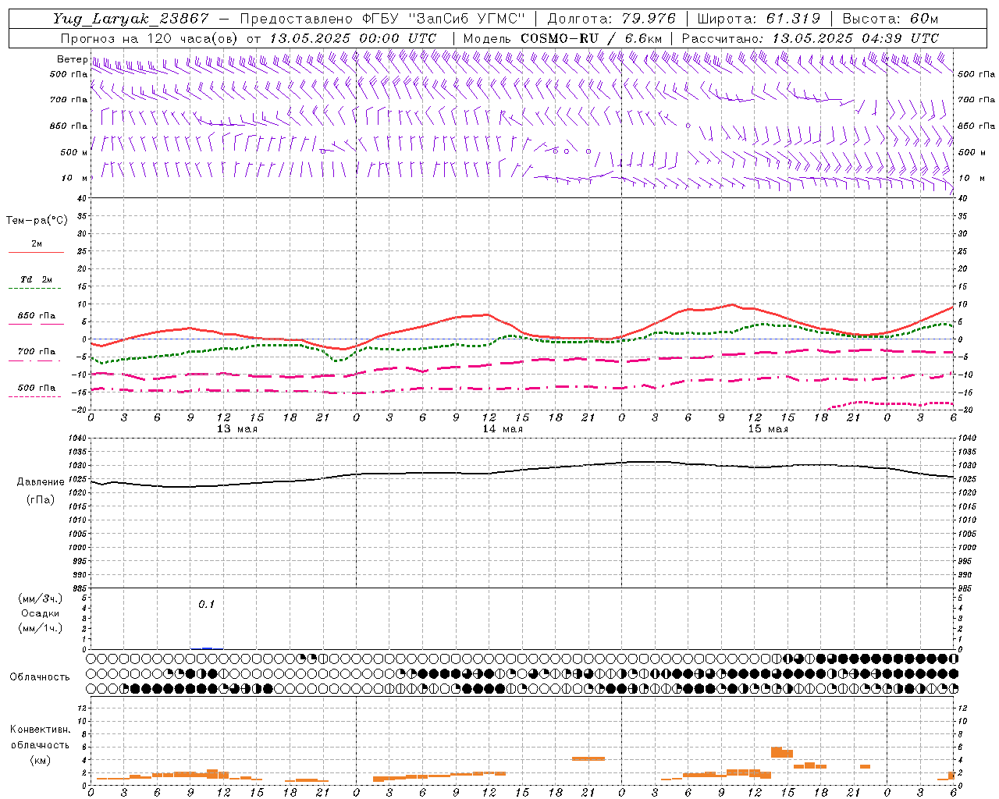Screen dimensions: 999x799
Task: Select the latitude value Широта: 61.319
Action: [758, 19]
